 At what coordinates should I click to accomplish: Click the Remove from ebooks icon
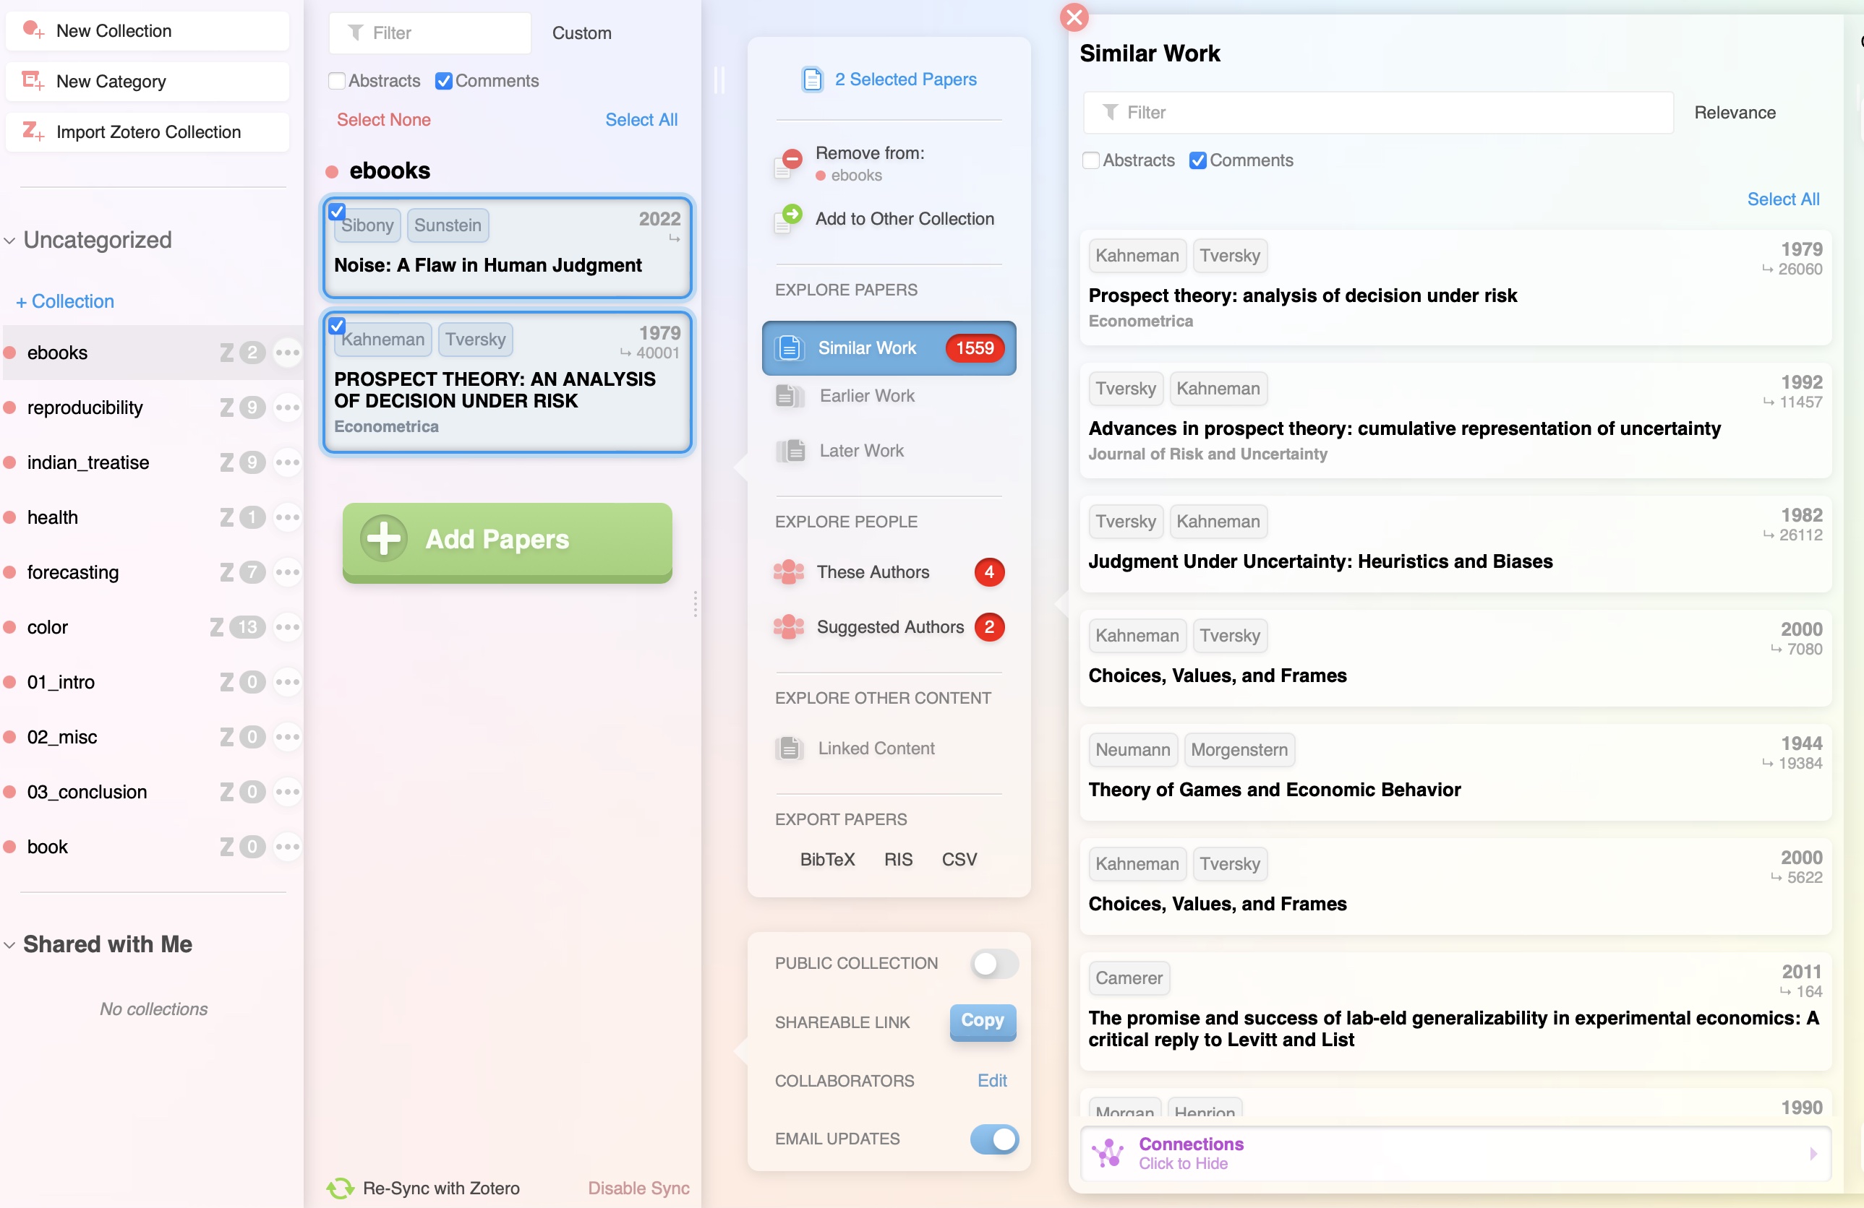pyautogui.click(x=788, y=163)
